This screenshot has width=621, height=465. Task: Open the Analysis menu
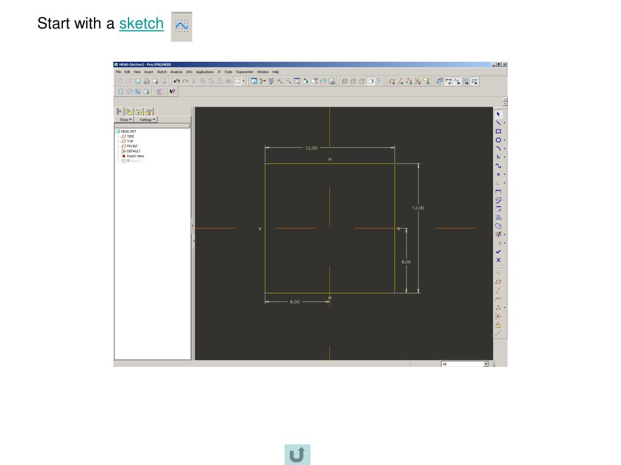176,71
